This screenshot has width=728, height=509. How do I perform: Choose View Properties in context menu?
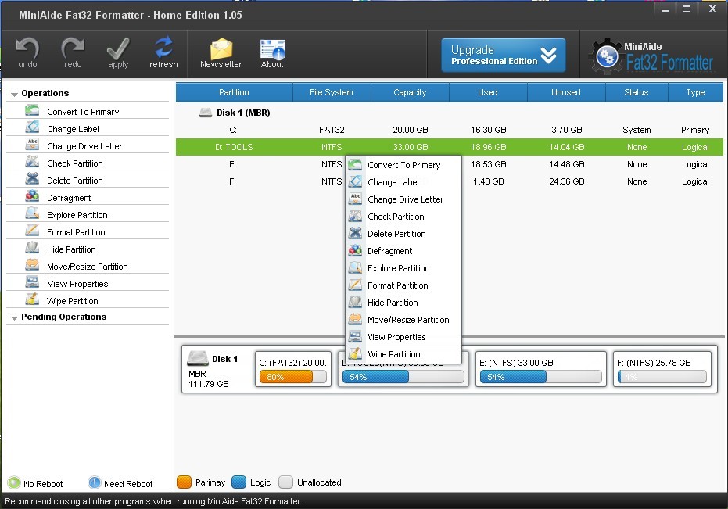(403, 337)
